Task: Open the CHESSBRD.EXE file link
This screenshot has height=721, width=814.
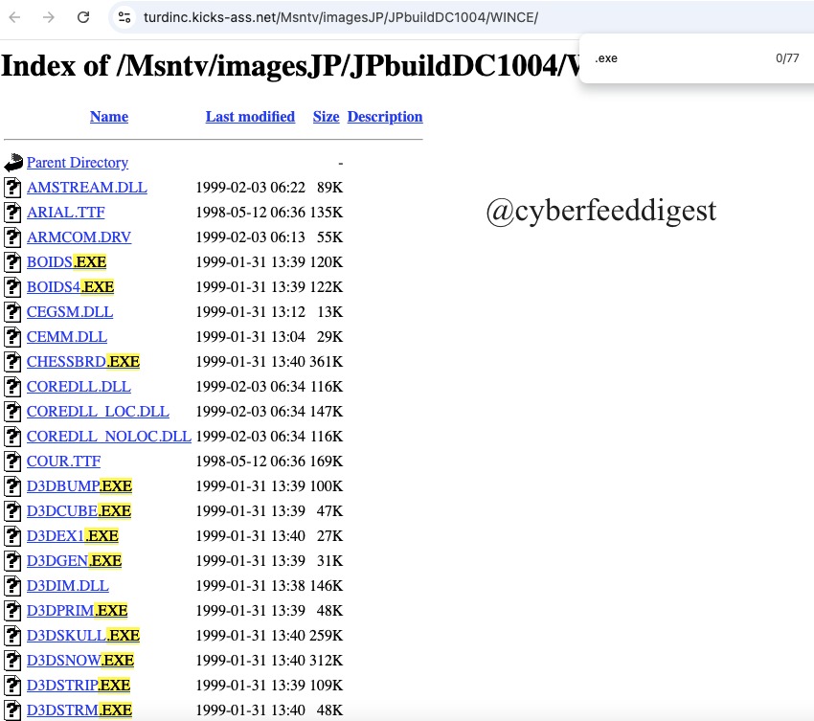Action: 83,362
